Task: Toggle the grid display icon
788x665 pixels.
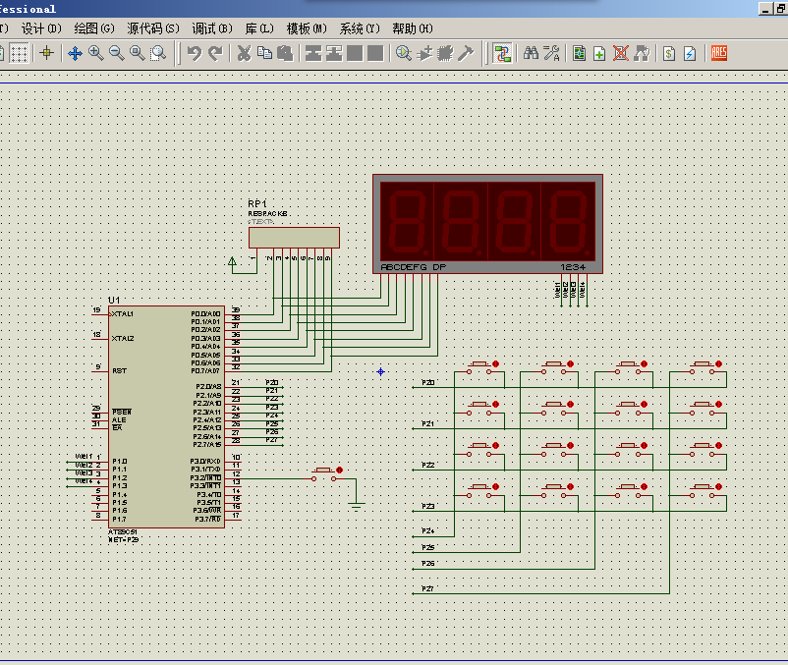Action: 19,53
